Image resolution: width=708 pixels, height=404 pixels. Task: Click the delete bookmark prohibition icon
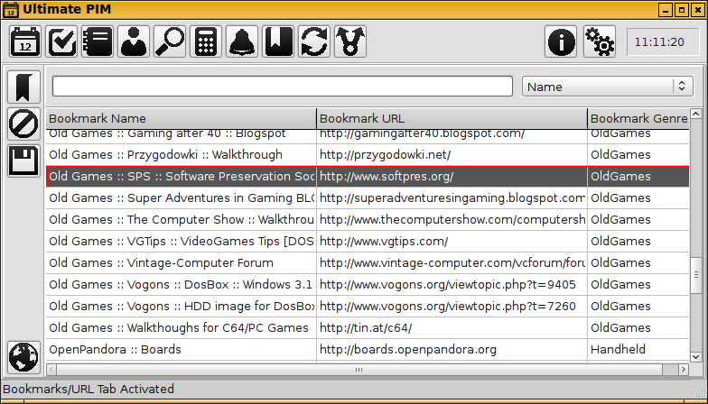(x=23, y=124)
